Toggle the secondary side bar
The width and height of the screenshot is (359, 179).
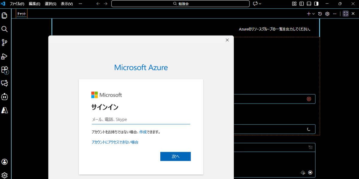(316, 4)
